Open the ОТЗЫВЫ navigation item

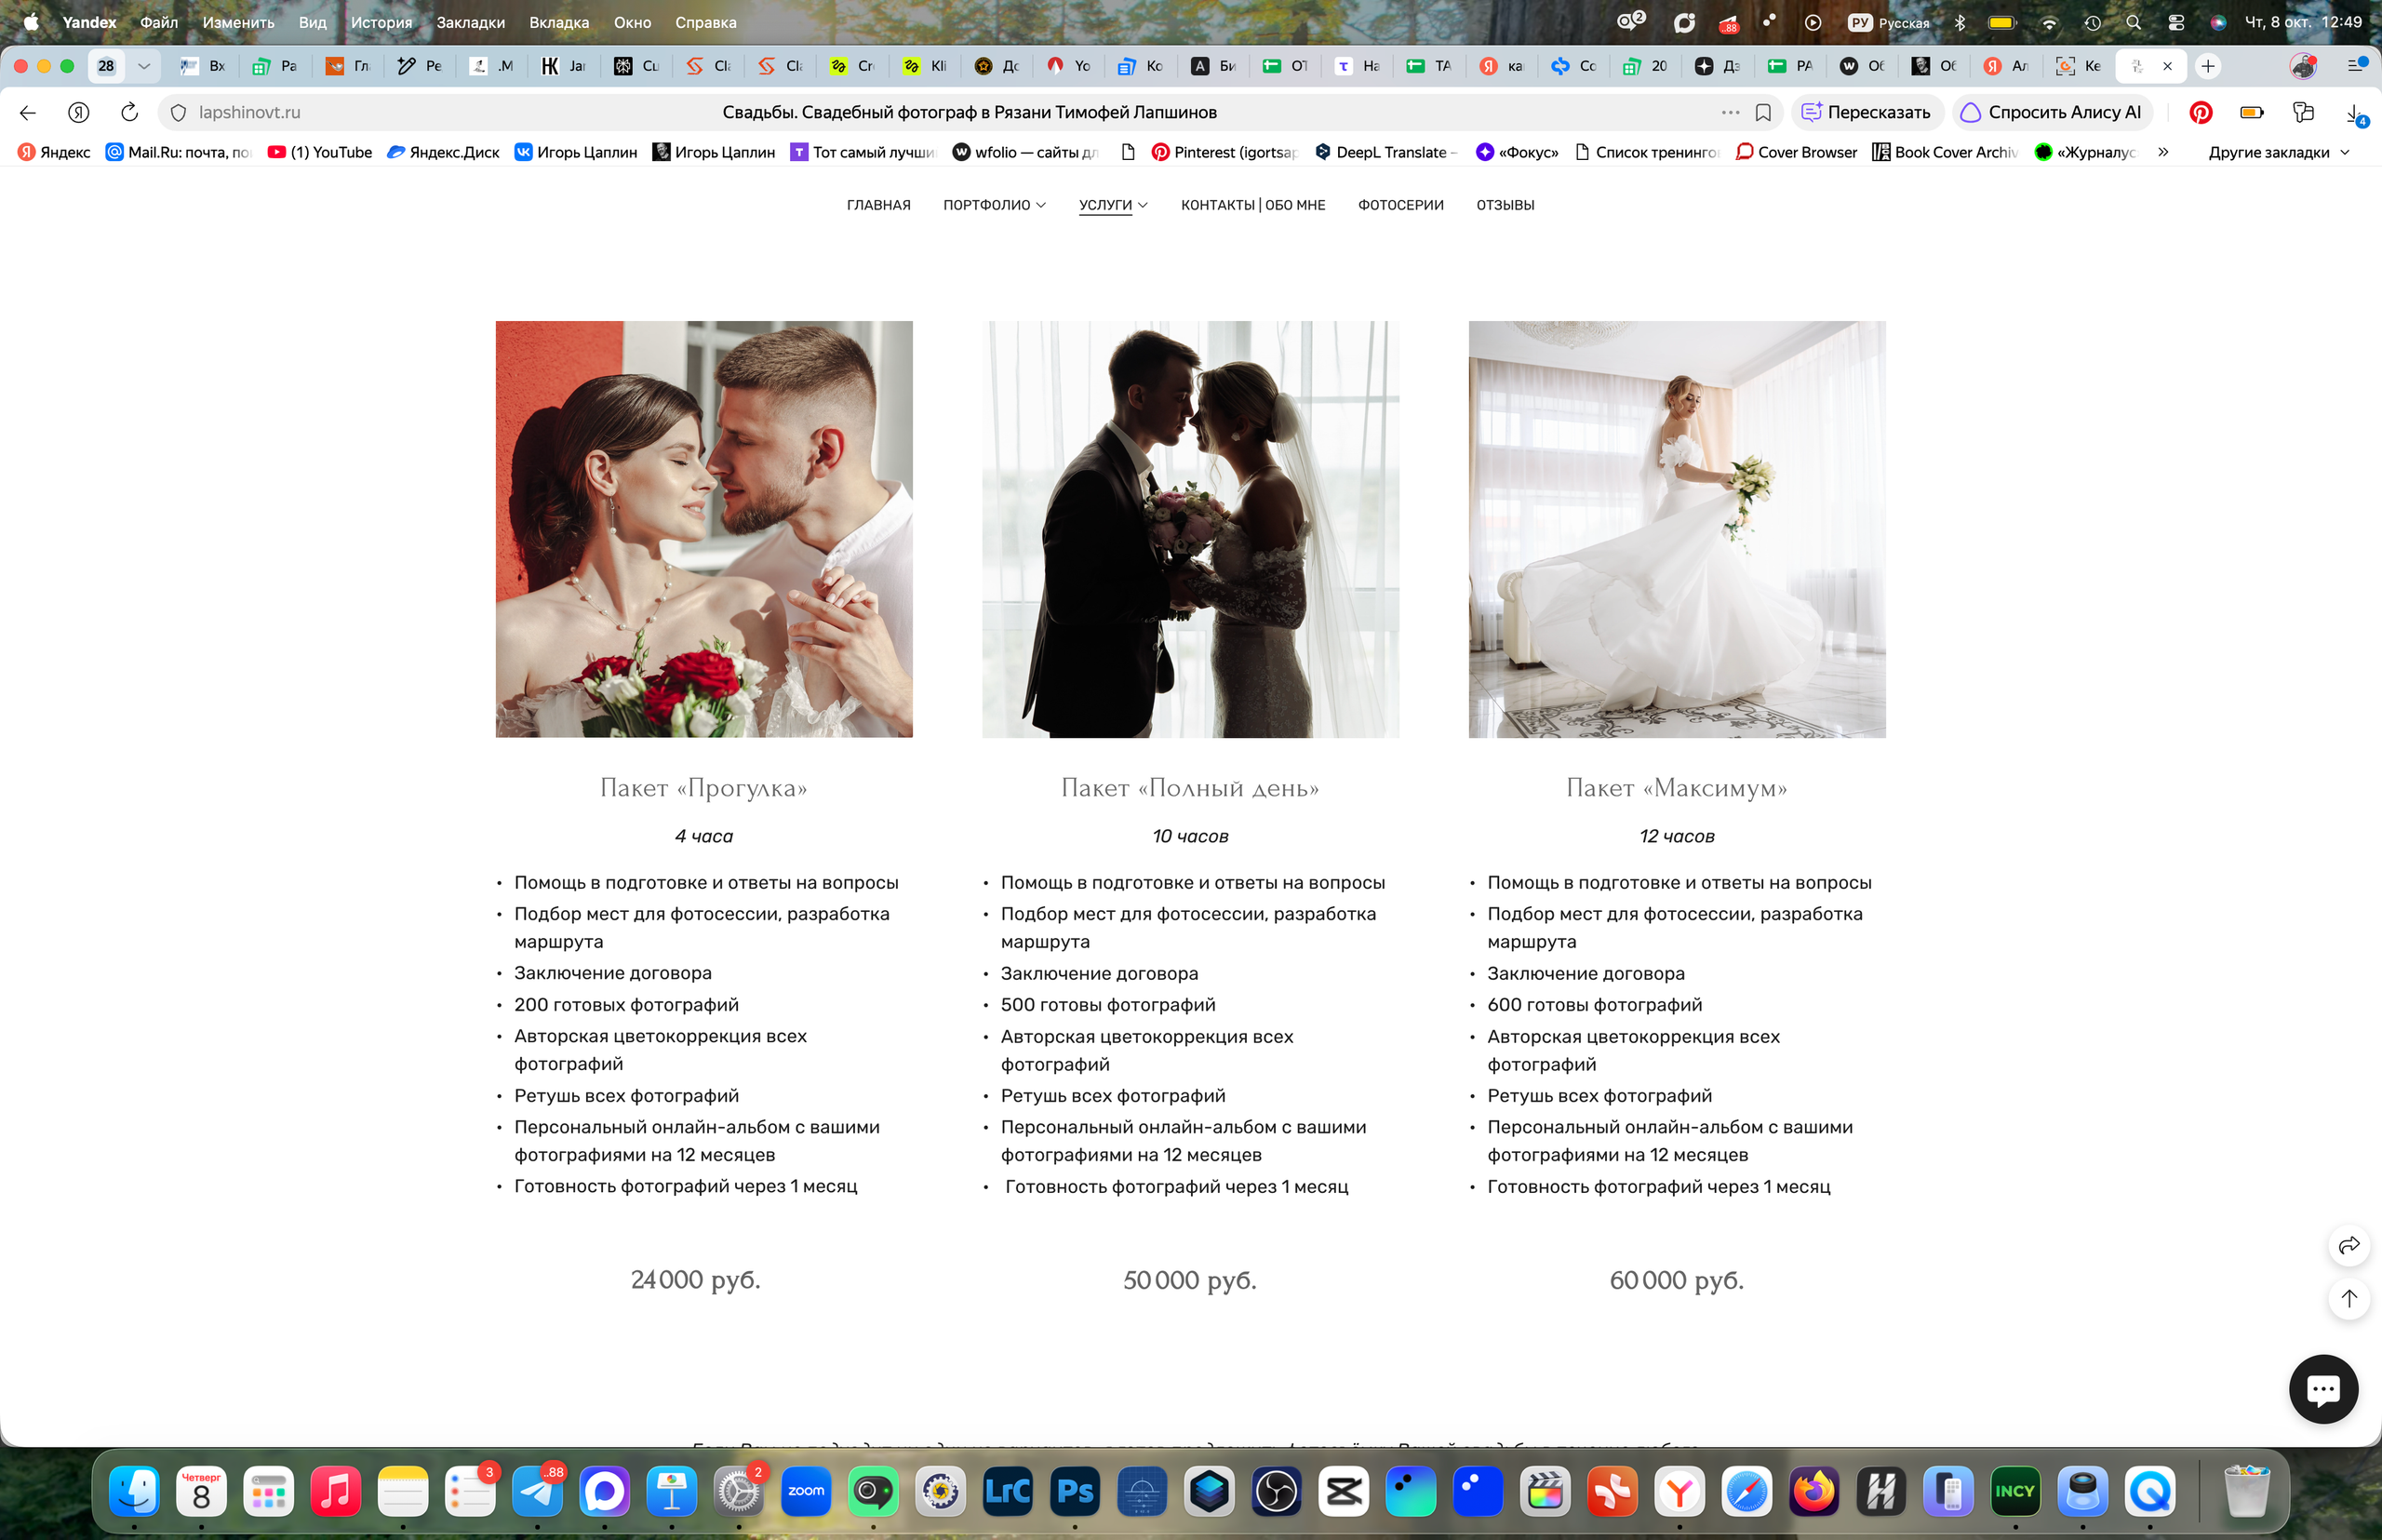point(1505,205)
